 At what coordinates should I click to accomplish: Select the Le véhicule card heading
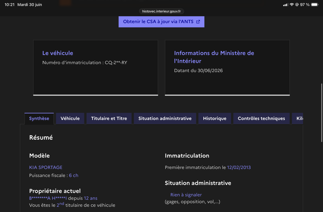(58, 53)
